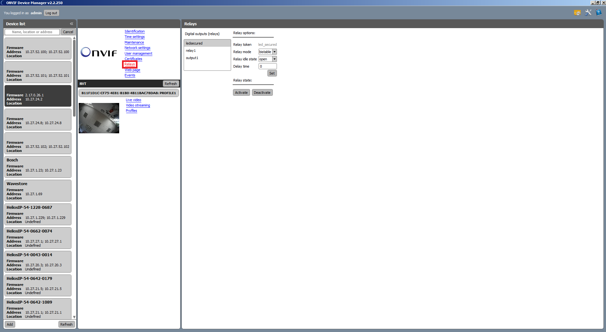Select relay1 in digital outputs list
The height and width of the screenshot is (332, 606).
[x=191, y=51]
